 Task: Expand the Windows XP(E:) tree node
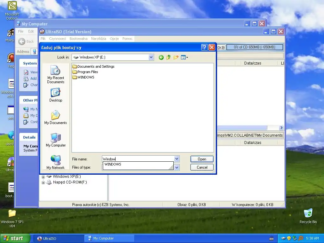click(43, 177)
